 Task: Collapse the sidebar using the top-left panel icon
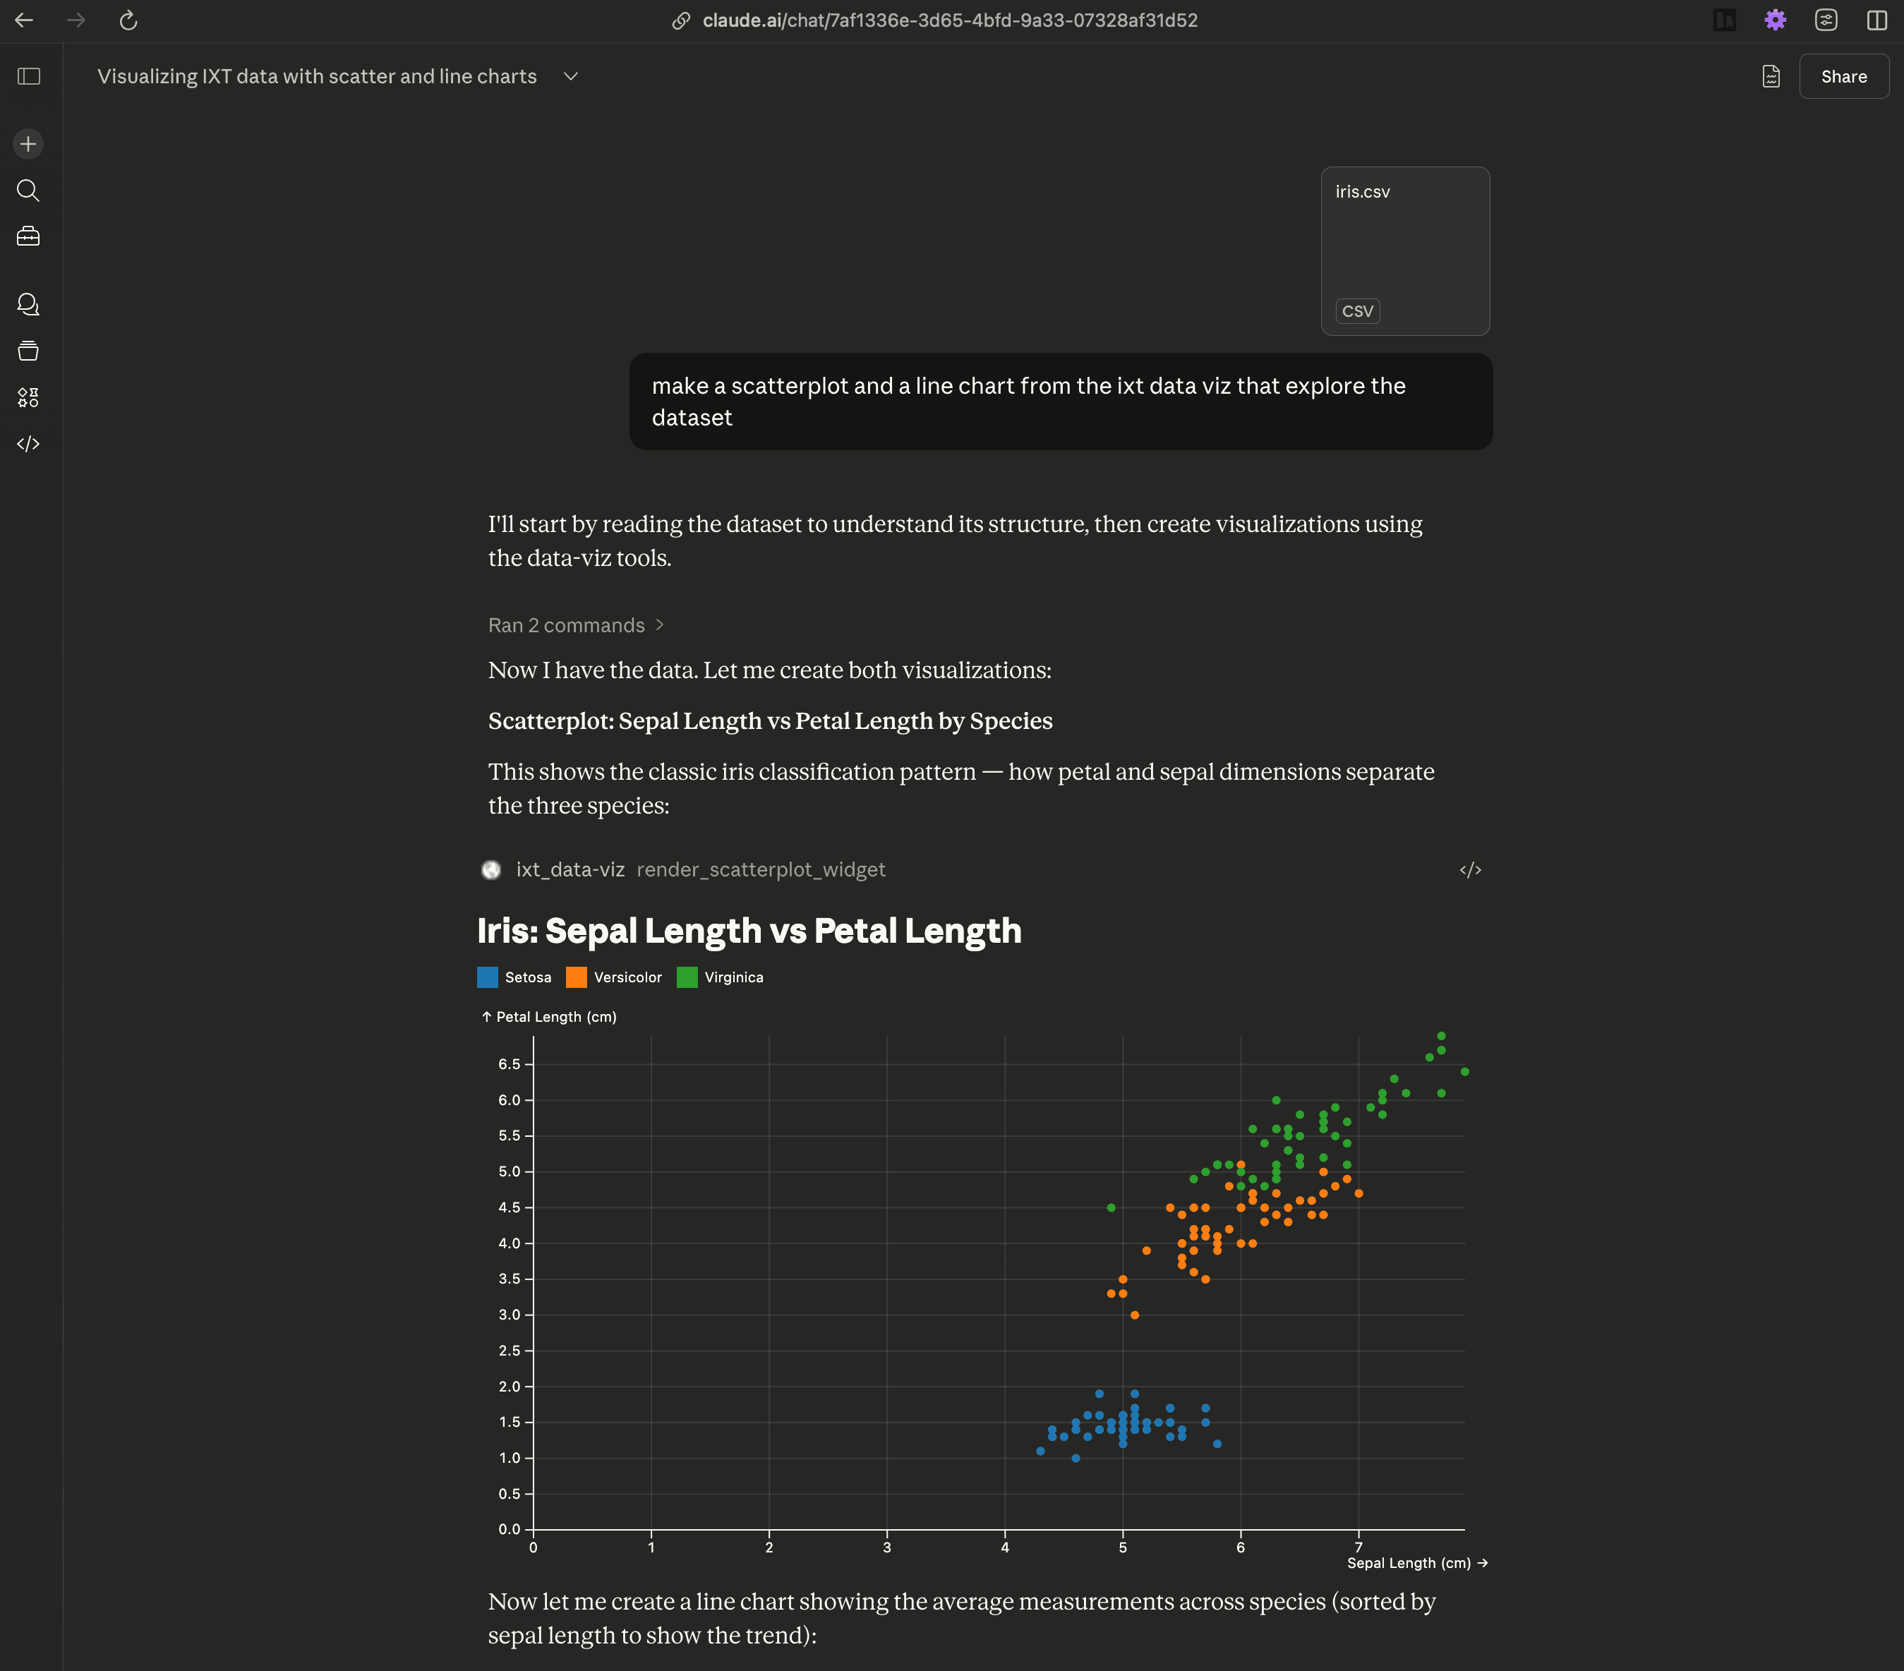[29, 76]
